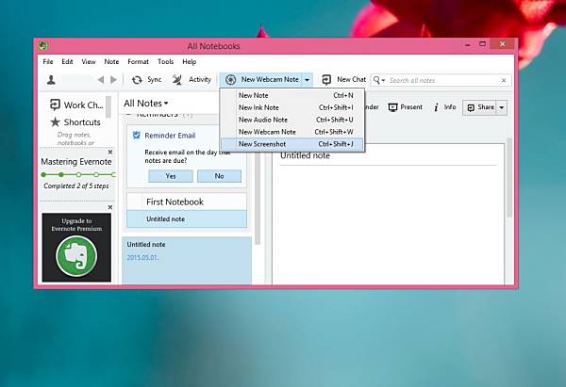566x387 pixels.
Task: Select Untitled note under First Notebook
Action: [x=187, y=219]
